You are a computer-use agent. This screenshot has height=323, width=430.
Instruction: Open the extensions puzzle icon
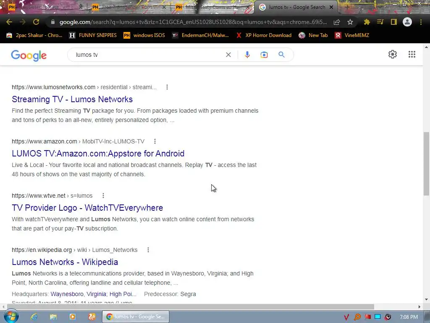[x=367, y=22]
